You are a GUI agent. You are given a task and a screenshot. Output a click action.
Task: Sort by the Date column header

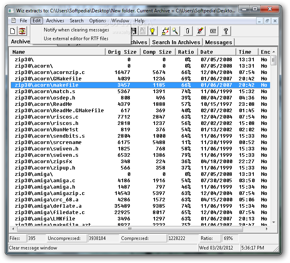[217, 52]
